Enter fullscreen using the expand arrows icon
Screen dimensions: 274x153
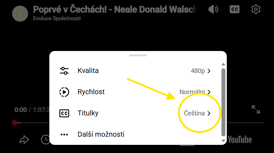click(x=256, y=109)
